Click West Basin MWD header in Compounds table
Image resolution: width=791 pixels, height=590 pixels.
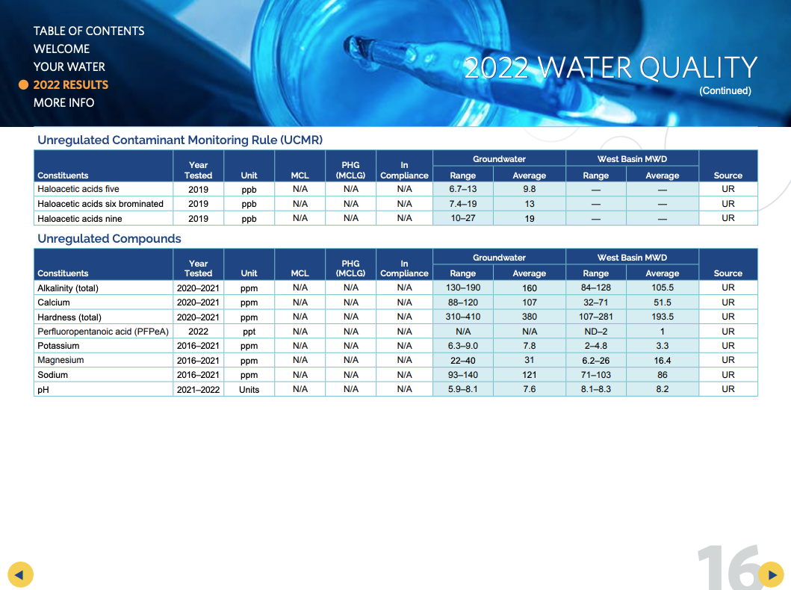pos(632,258)
